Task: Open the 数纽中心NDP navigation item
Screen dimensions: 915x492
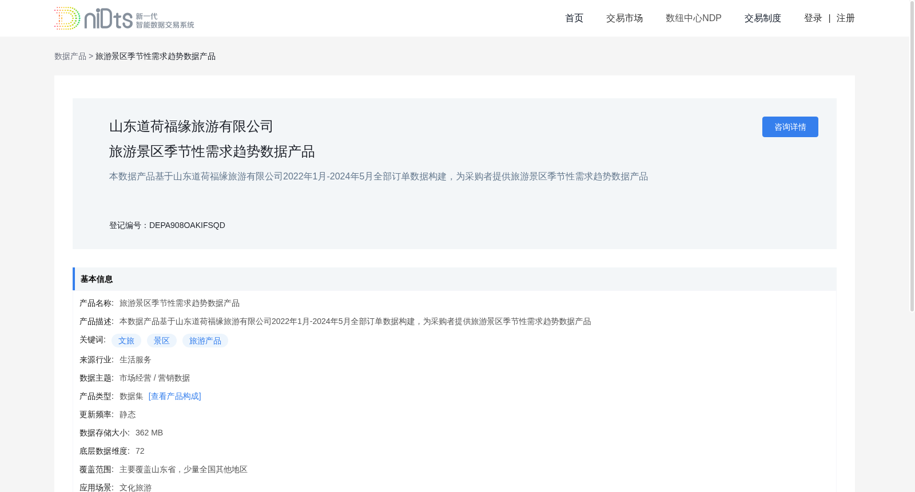Action: 694,18
